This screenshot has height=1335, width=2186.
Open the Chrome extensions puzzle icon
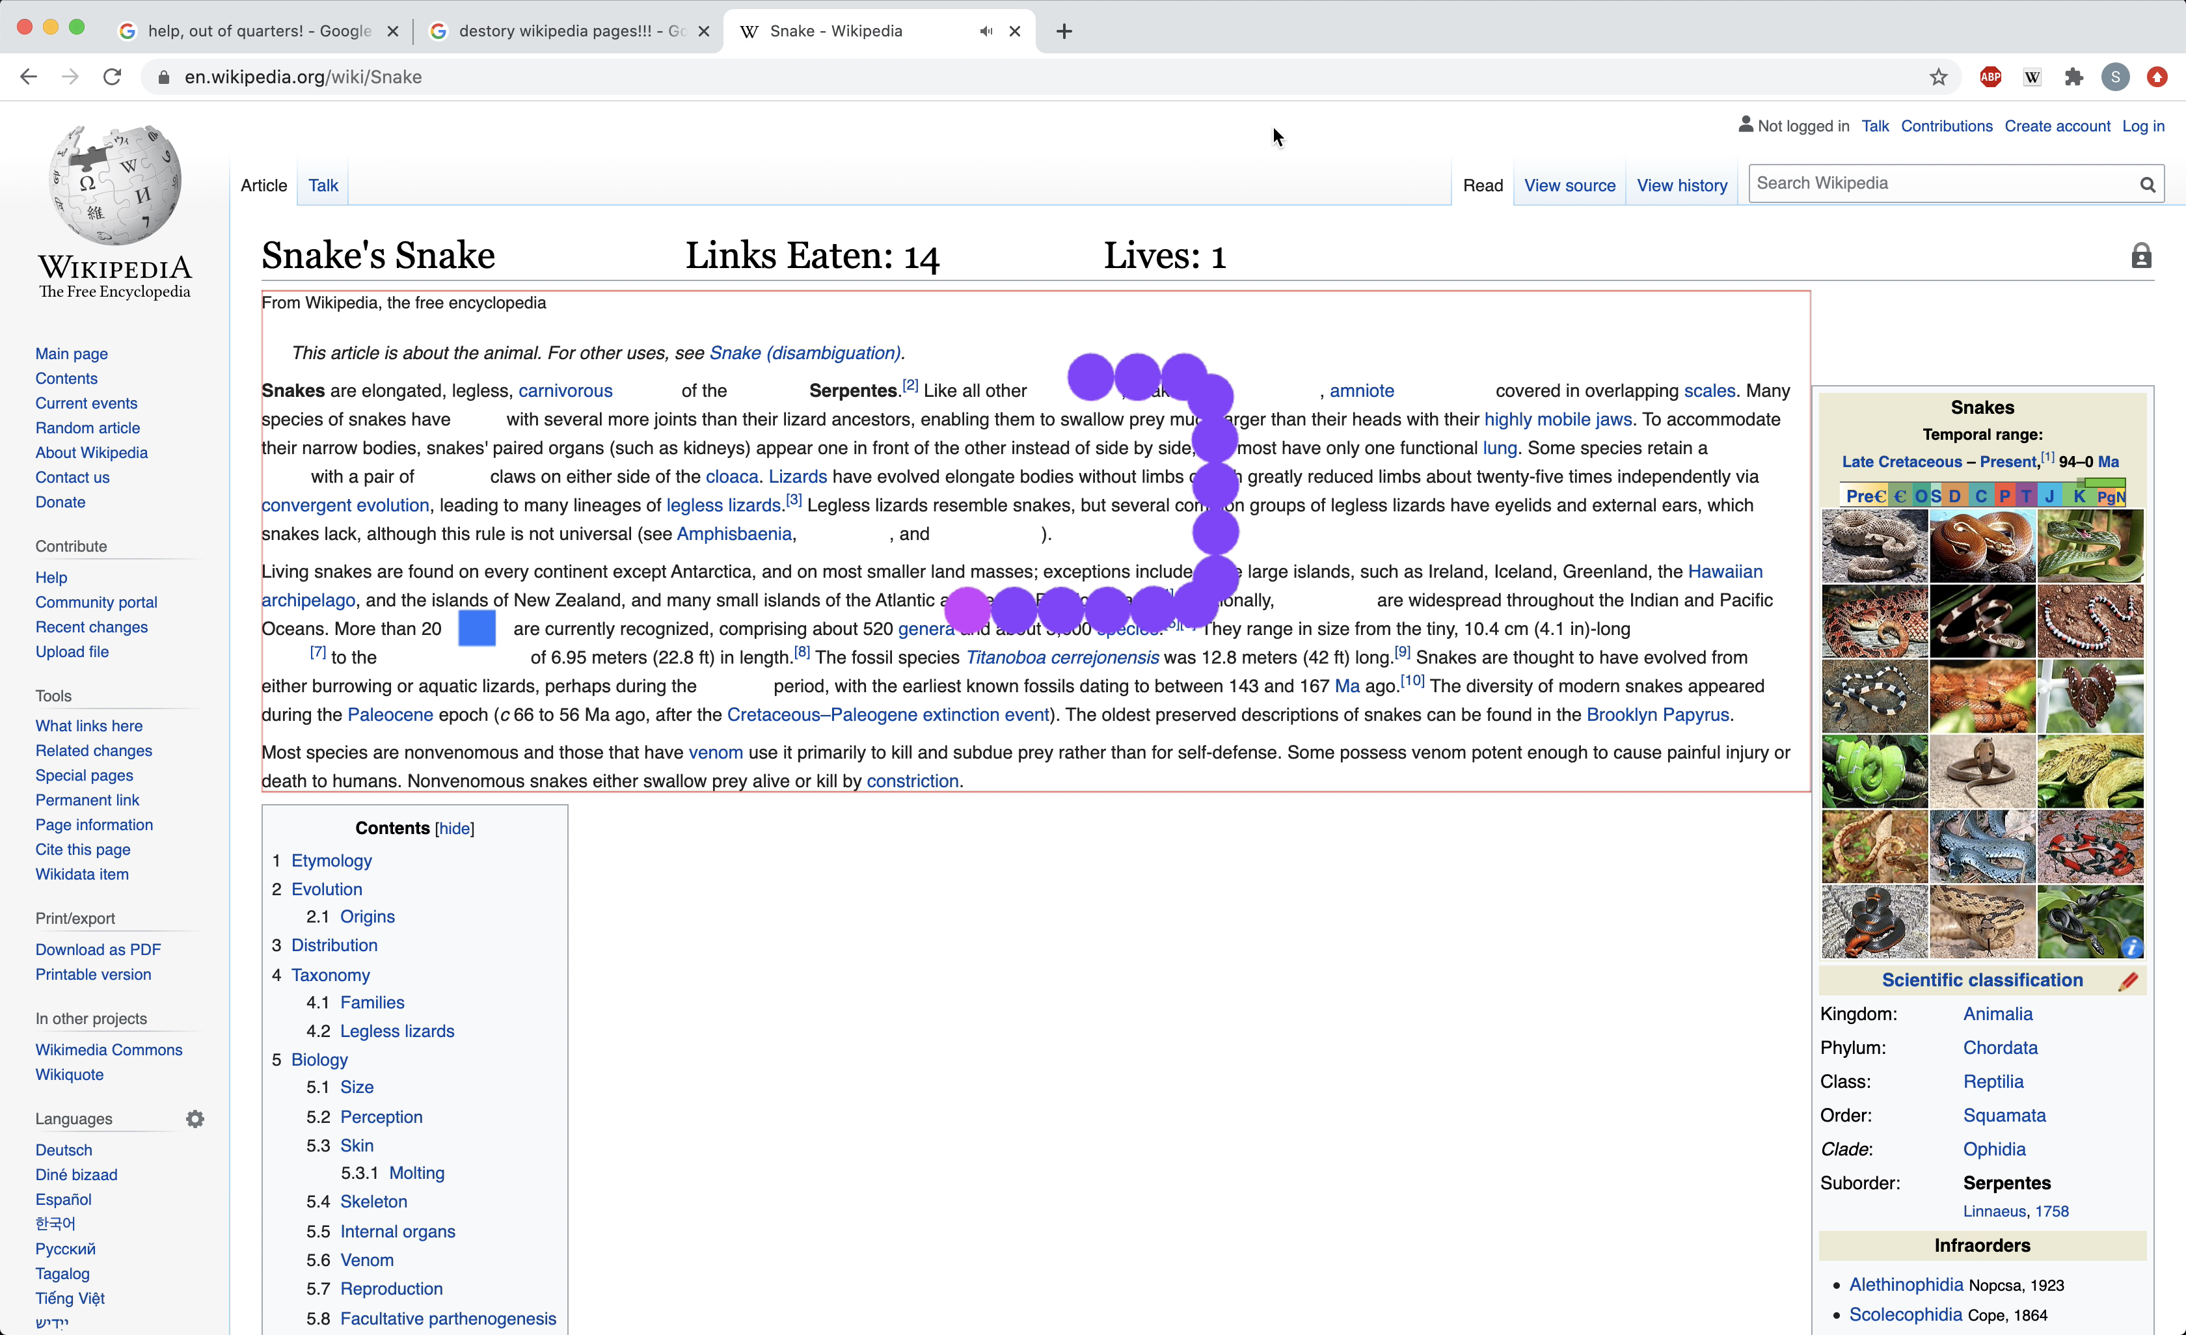pos(2073,77)
